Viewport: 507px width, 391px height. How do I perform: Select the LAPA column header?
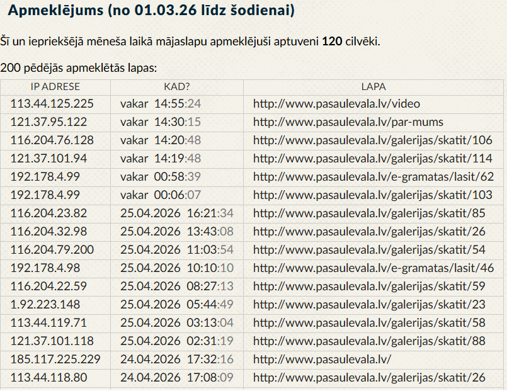point(373,87)
